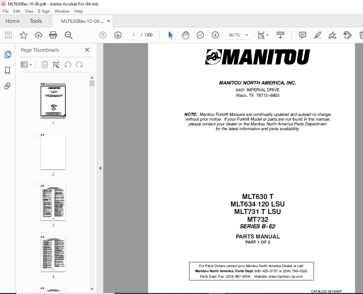Select page 3 thumbnail
This screenshot has width=363, height=294.
tap(53, 203)
